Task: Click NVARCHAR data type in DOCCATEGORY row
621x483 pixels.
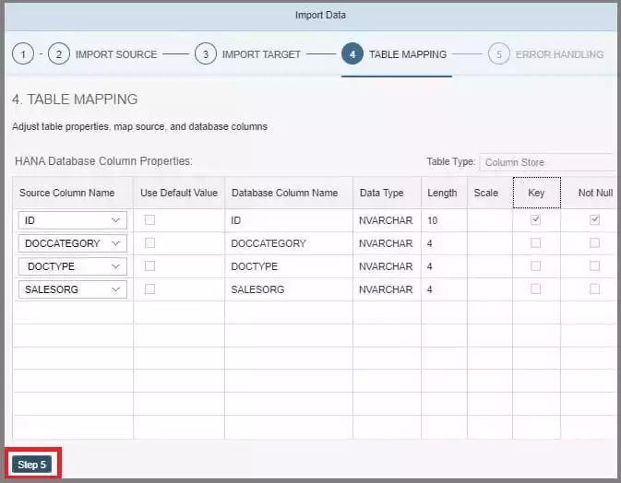Action: pyautogui.click(x=386, y=243)
